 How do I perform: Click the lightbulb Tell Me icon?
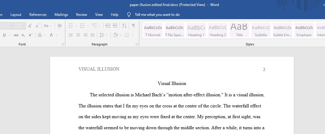[129, 14]
